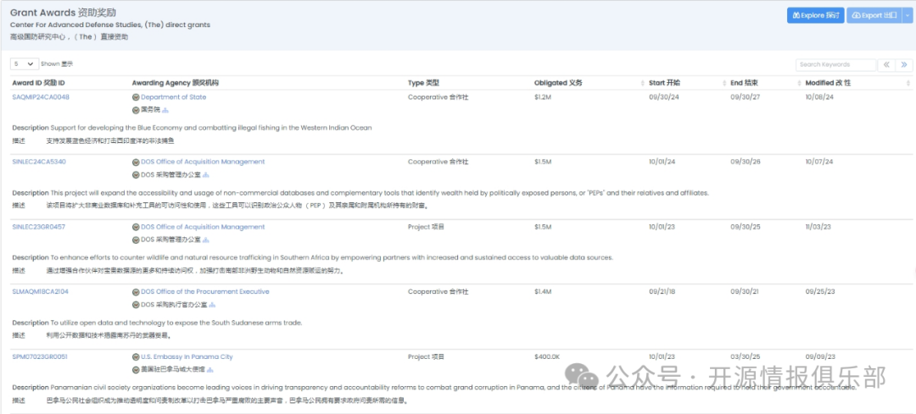The width and height of the screenshot is (916, 414).
Task: Open award SINLEC24CA5340
Action: [x=38, y=162]
